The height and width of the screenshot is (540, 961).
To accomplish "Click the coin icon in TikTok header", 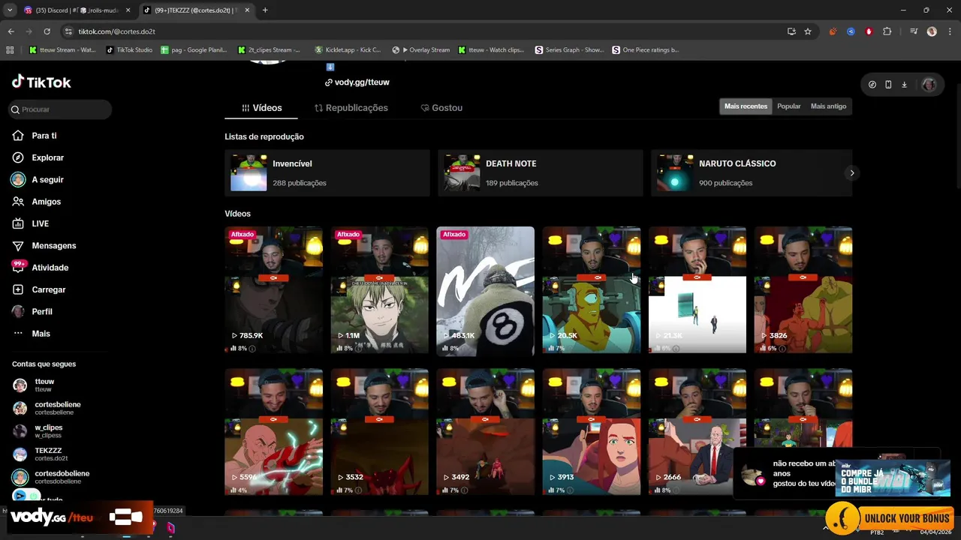I will [872, 85].
